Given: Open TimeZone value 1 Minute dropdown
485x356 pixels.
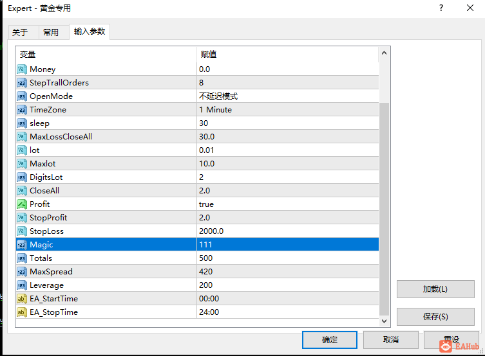Looking at the screenshot, I should (288, 110).
